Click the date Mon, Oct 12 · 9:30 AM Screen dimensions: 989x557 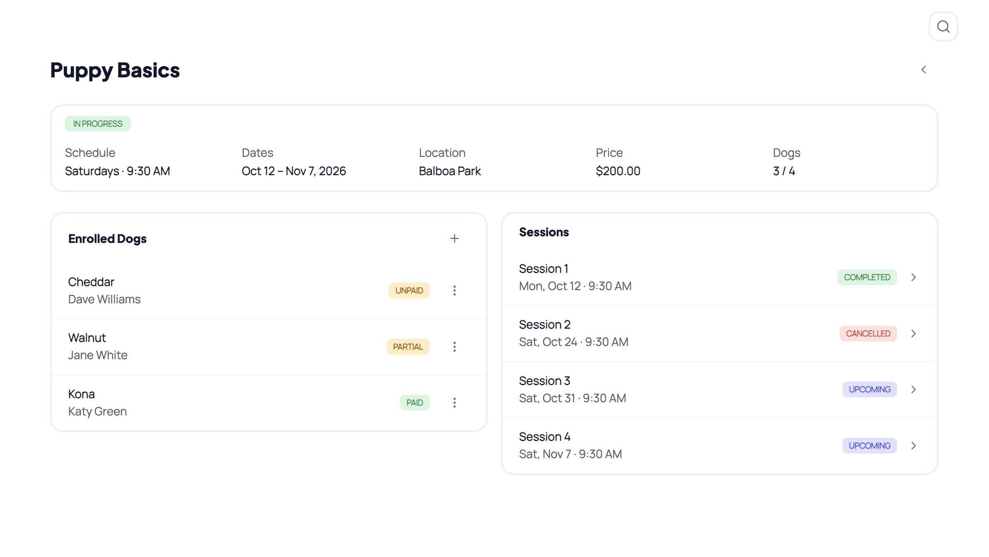pyautogui.click(x=575, y=286)
